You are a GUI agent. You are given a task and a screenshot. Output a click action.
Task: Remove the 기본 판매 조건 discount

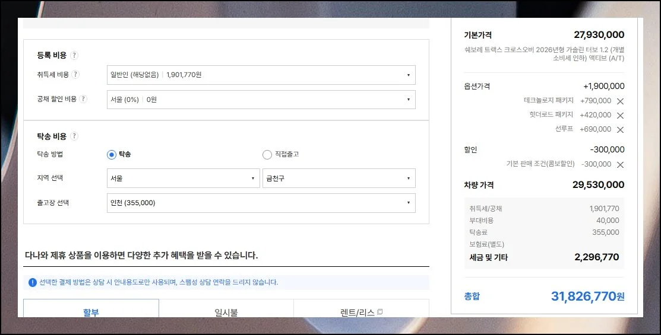[x=620, y=165]
